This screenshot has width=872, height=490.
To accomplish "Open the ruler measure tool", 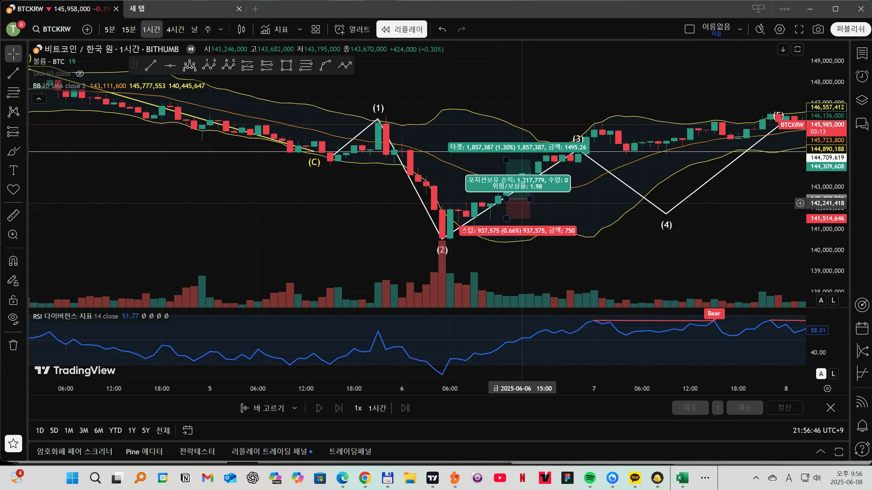I will point(13,215).
